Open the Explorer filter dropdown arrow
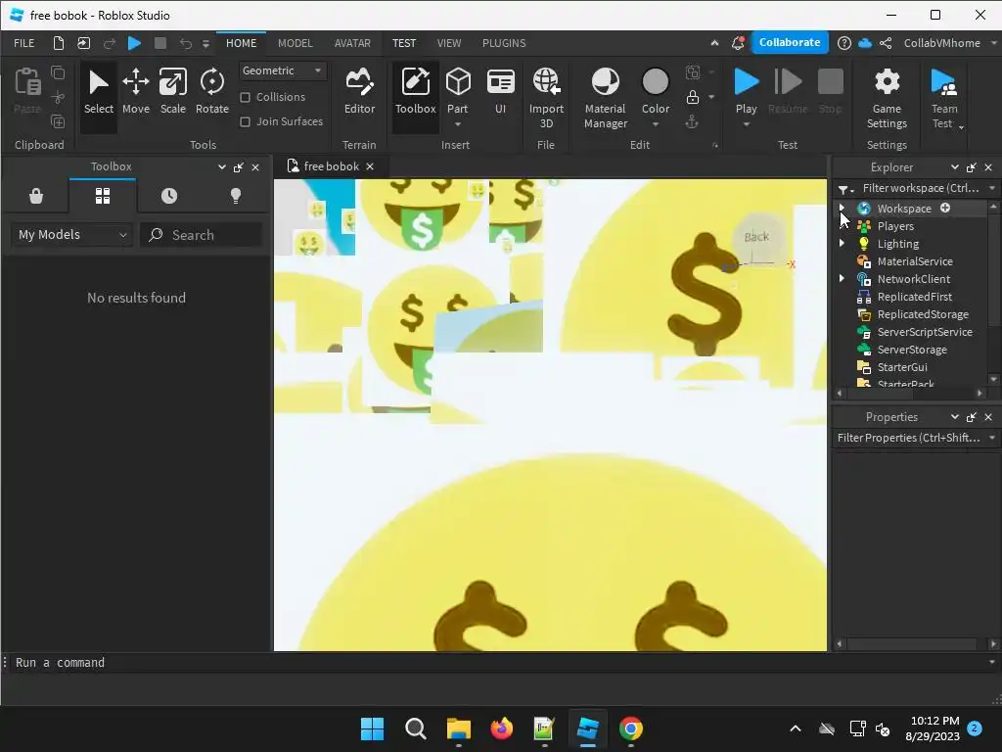 pos(992,188)
